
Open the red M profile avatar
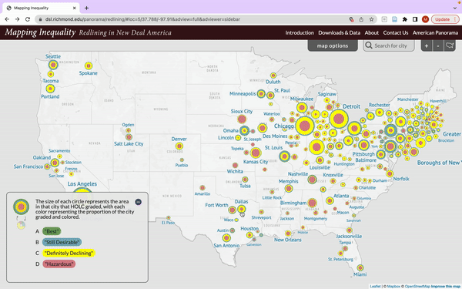(425, 19)
